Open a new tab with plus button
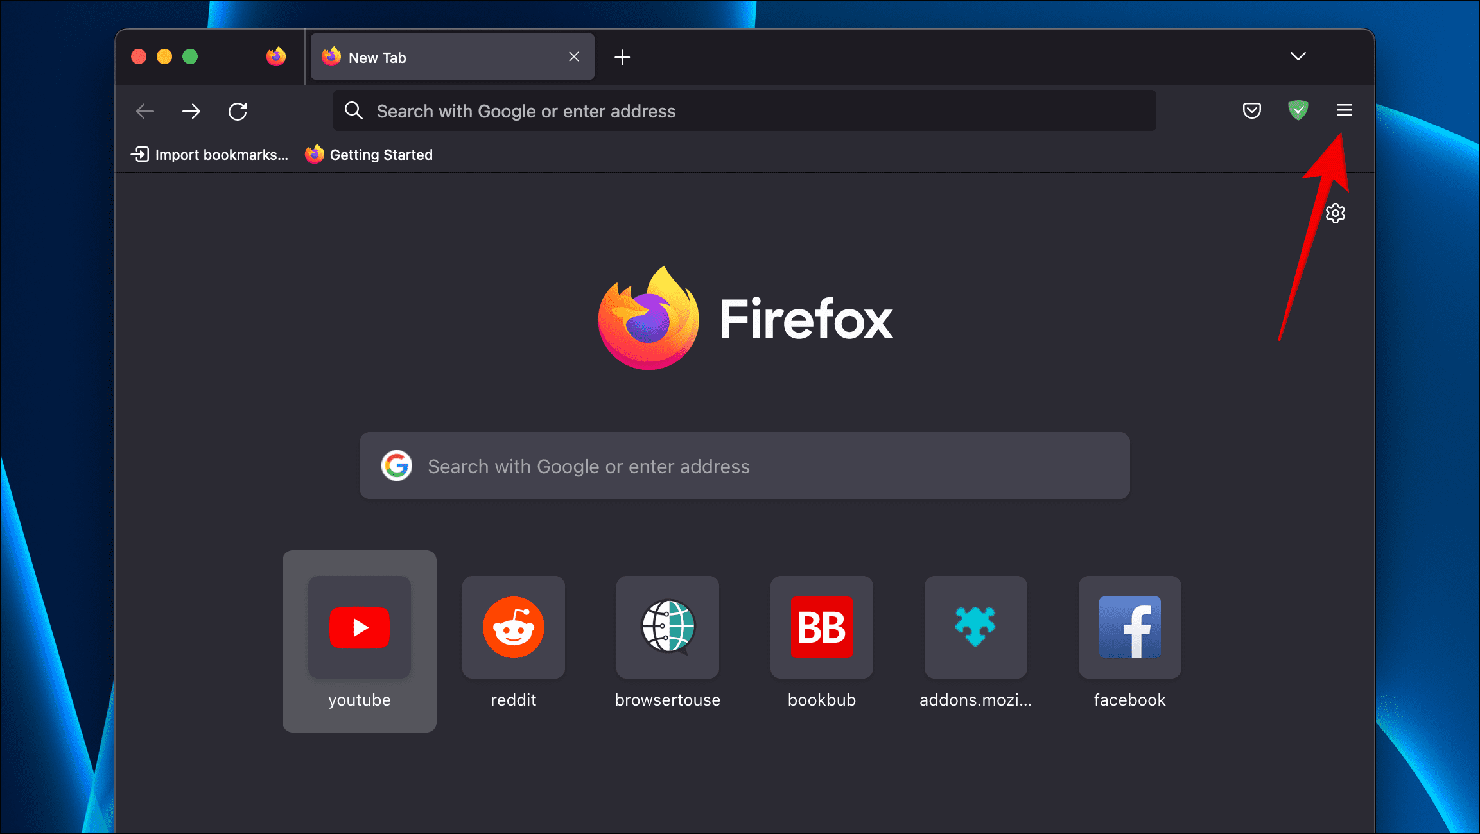This screenshot has width=1480, height=834. [622, 57]
